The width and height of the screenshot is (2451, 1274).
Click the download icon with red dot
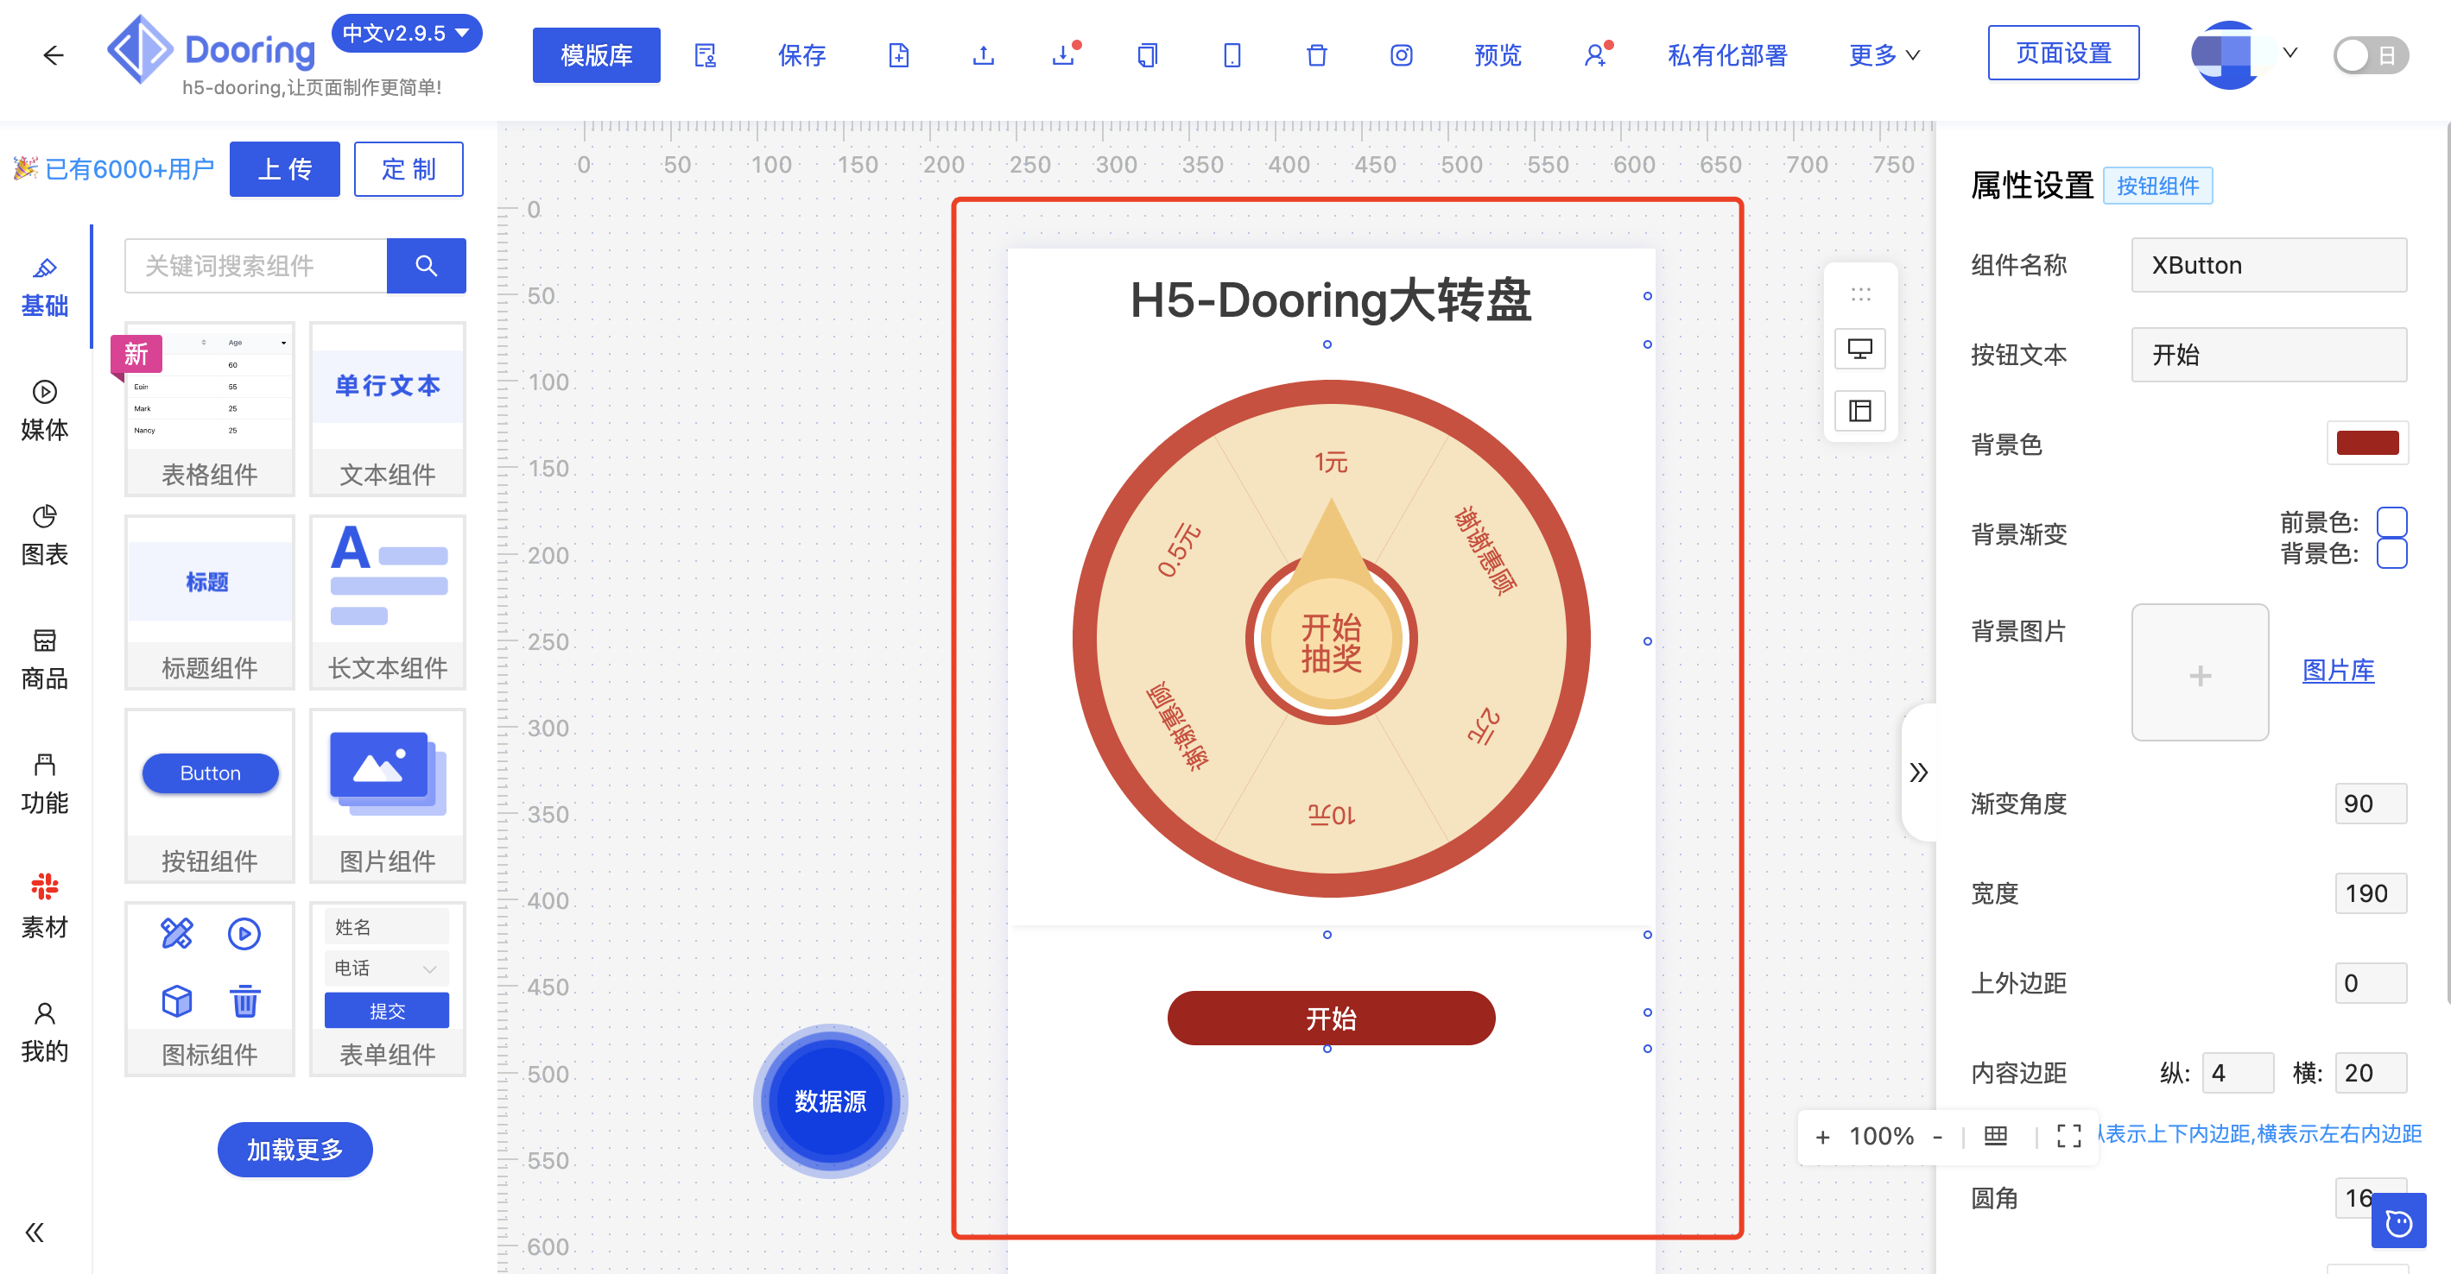[x=1066, y=54]
